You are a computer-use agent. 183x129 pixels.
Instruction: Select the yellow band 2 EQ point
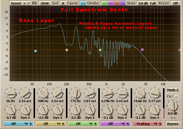click(67, 50)
